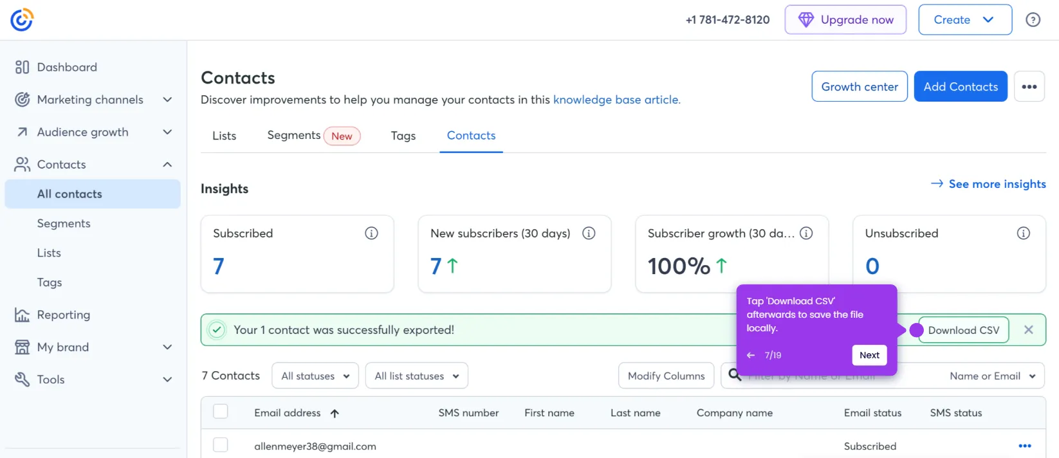Screen dimensions: 1059x458
Task: Expand the Marketing channels menu chevron
Action: (x=167, y=100)
